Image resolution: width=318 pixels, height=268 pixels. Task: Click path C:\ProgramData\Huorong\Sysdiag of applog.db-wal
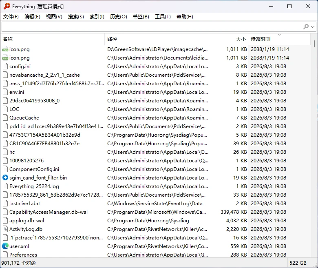(x=148, y=221)
